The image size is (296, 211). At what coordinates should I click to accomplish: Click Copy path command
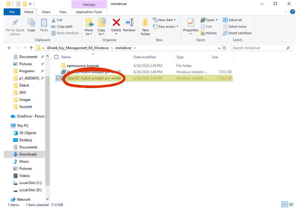tap(62, 26)
